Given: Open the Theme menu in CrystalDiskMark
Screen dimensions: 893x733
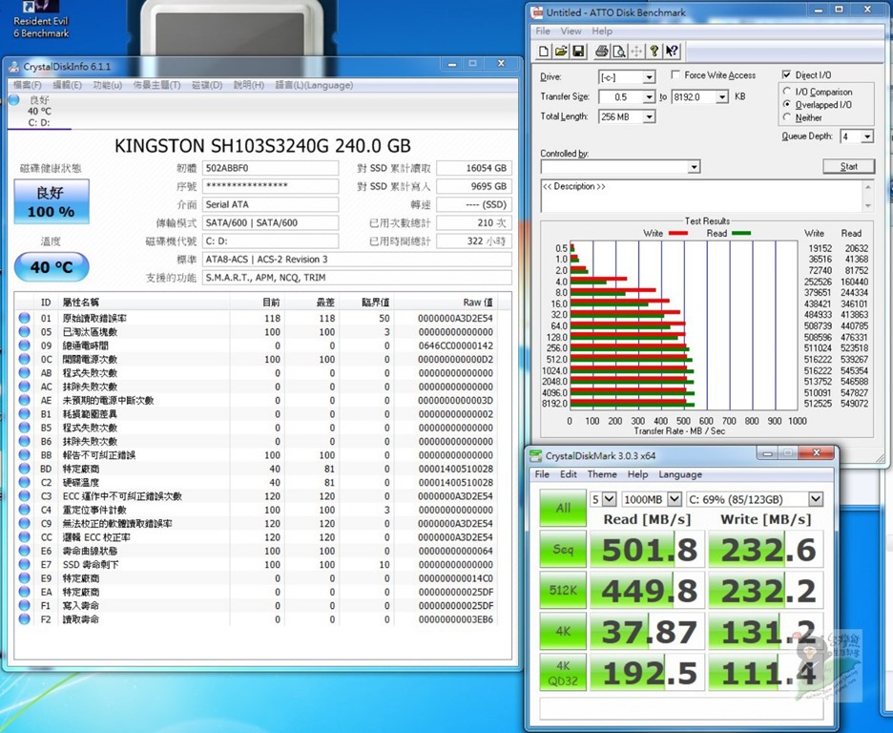Looking at the screenshot, I should (601, 474).
